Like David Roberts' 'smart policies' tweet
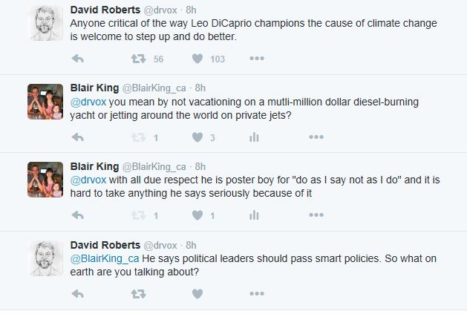 (x=197, y=294)
